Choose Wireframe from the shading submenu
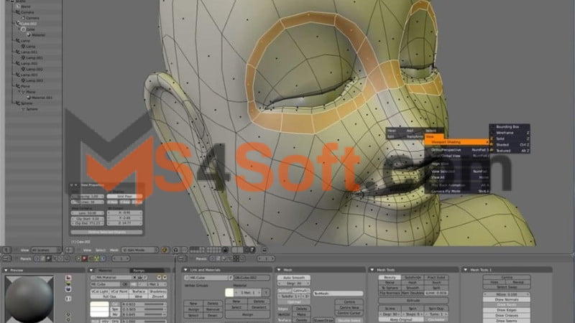 pos(507,133)
